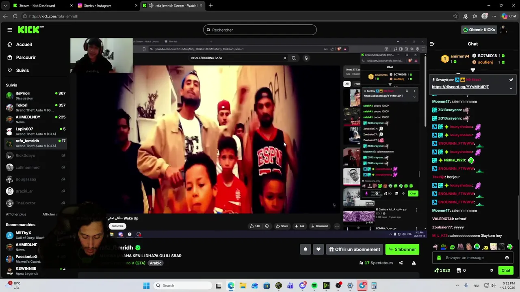Share the stream via share icon
Viewport: 520px width, 292px height.
point(401,263)
